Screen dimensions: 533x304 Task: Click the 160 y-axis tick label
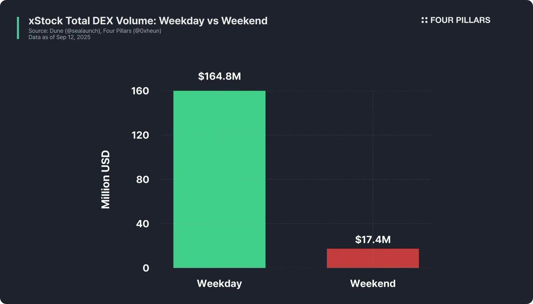140,91
